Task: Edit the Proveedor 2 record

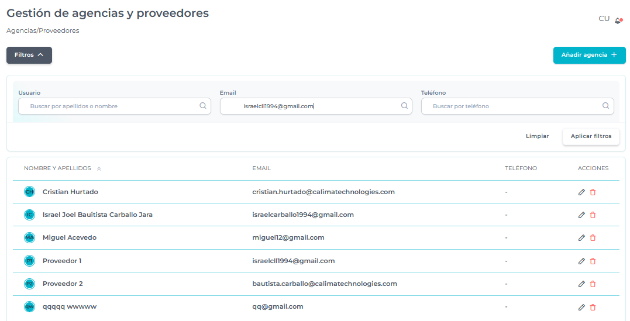Action: click(x=581, y=284)
